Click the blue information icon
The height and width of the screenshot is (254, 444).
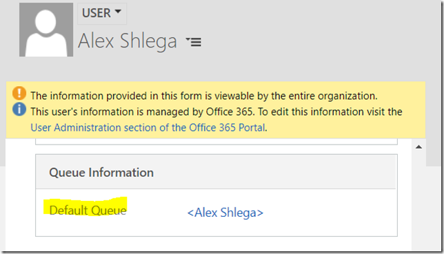[19, 109]
